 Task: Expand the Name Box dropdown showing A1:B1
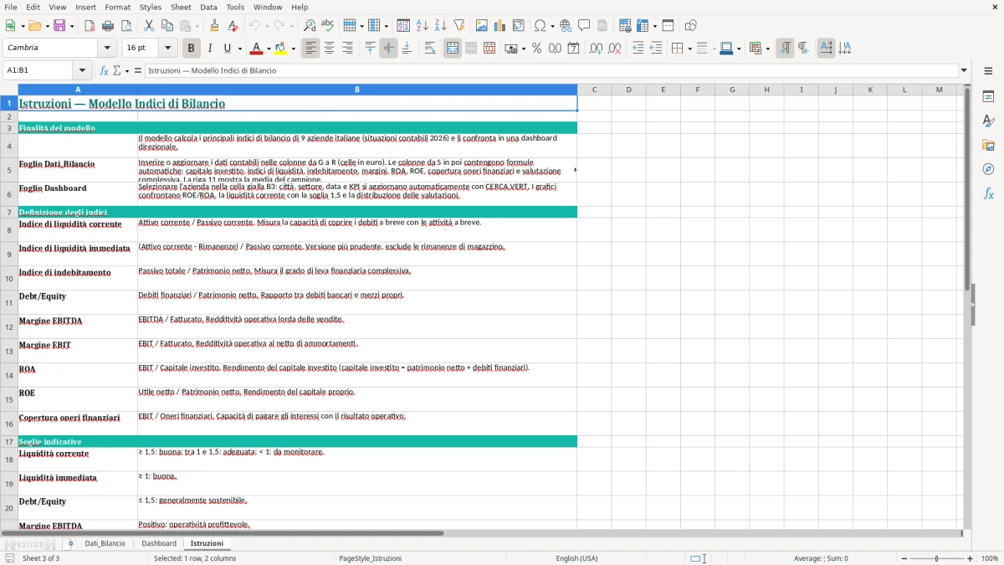[x=82, y=70]
